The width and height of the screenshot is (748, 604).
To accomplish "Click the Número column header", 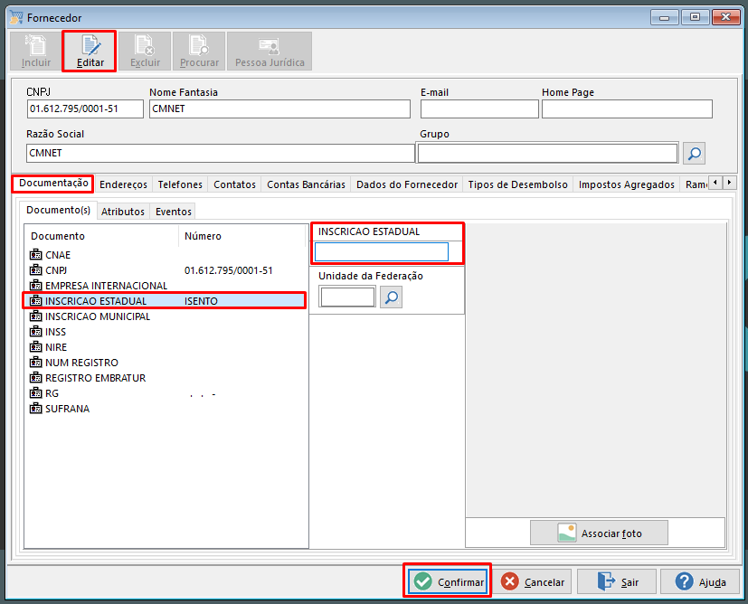I will click(x=203, y=236).
